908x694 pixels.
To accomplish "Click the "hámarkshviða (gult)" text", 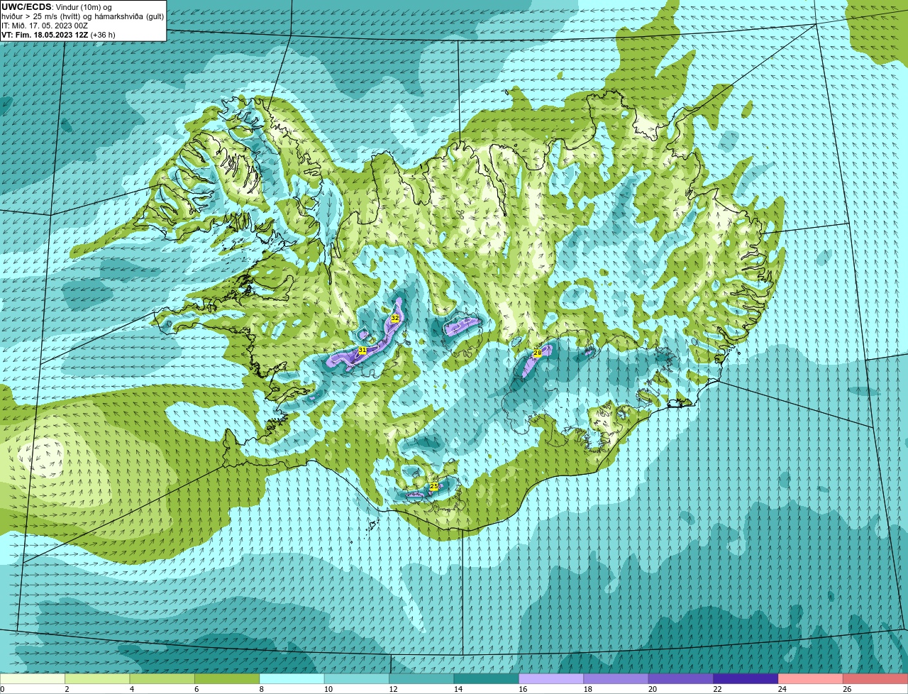I will [x=129, y=16].
